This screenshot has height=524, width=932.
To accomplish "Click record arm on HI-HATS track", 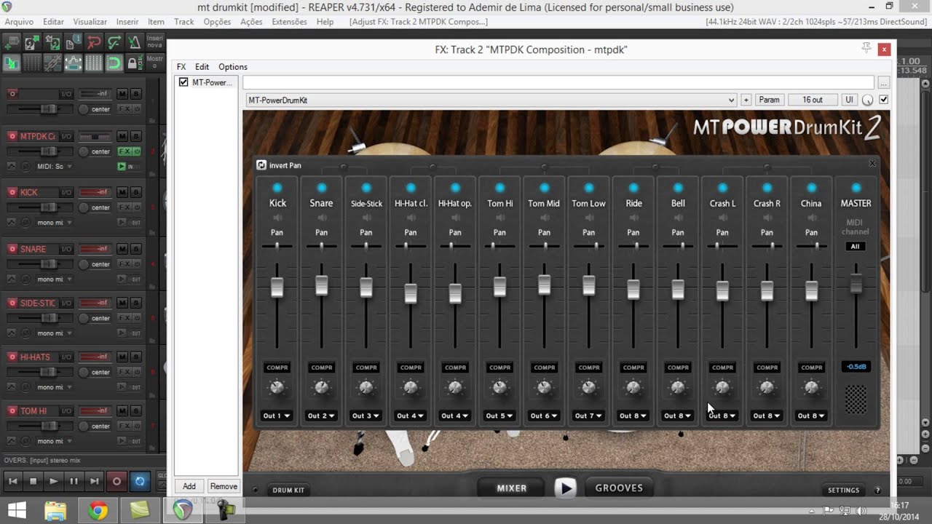I will 12,357.
